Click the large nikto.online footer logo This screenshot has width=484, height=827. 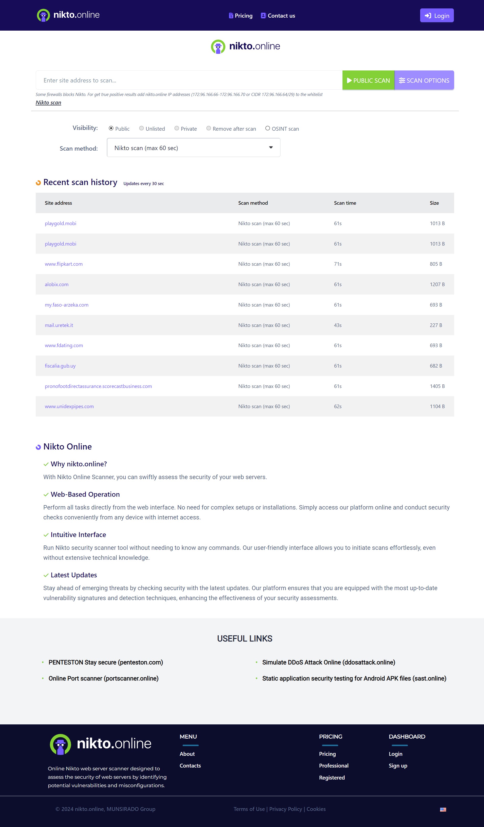point(100,744)
